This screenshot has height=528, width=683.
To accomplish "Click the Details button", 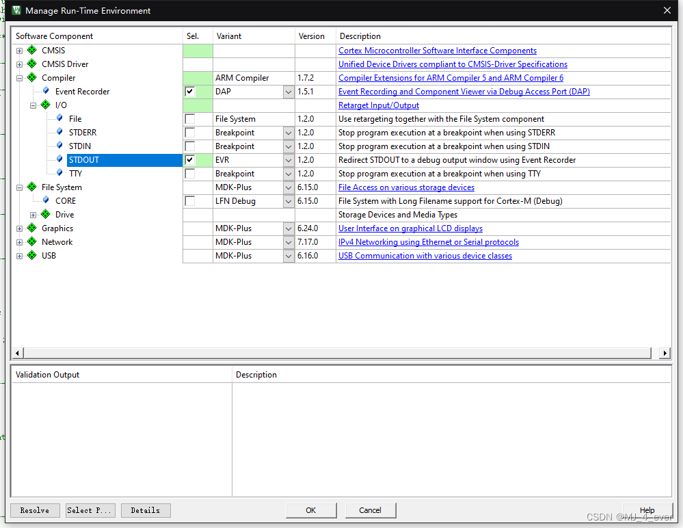I will click(146, 510).
